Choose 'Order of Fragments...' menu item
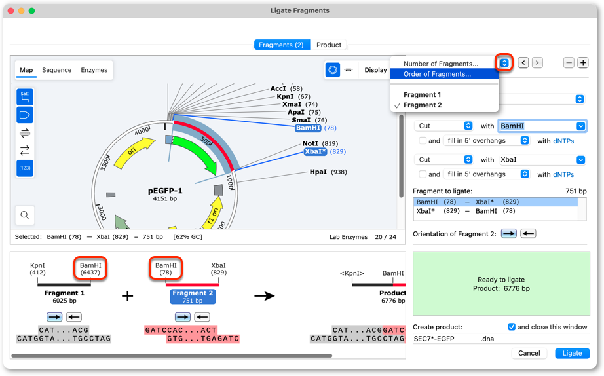Viewport: 604px width, 376px height. [444, 74]
